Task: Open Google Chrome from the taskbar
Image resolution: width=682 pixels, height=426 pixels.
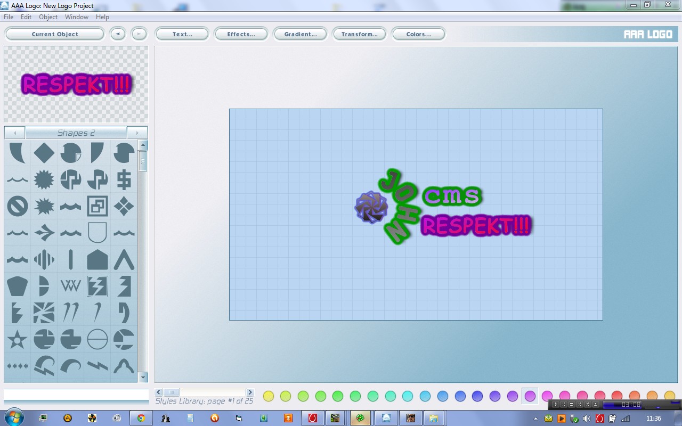Action: click(x=141, y=418)
